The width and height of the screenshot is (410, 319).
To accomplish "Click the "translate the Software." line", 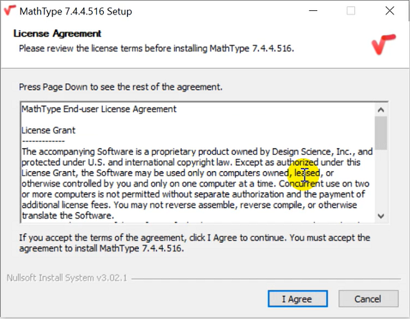I will (x=68, y=216).
